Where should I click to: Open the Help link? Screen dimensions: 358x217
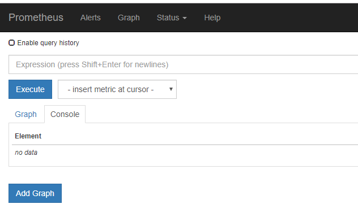tap(212, 18)
